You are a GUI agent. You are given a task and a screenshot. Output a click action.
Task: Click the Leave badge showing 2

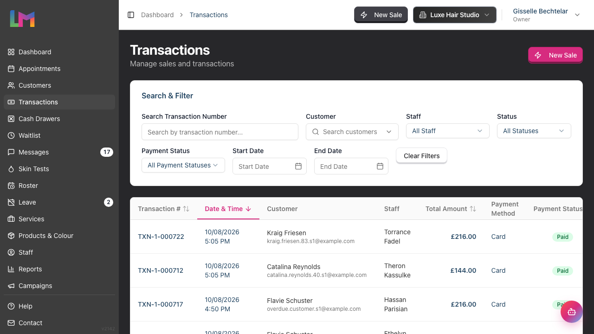coord(108,202)
